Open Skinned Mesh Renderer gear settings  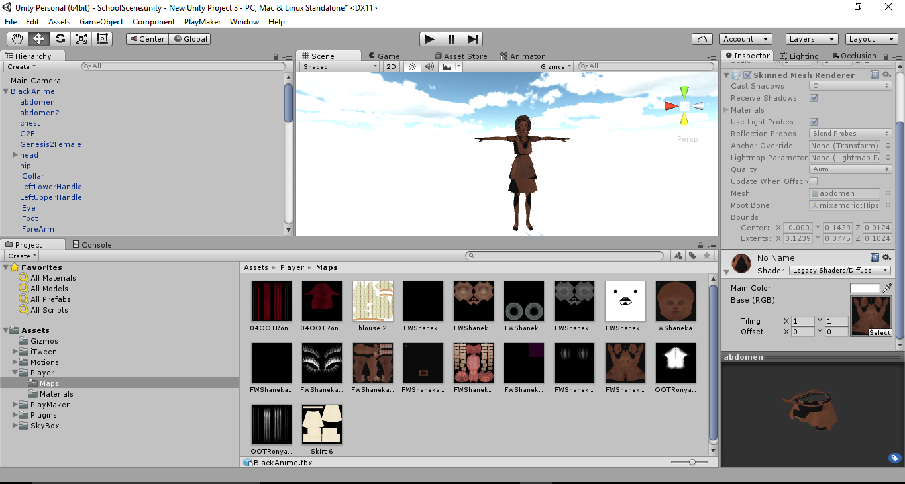(887, 75)
